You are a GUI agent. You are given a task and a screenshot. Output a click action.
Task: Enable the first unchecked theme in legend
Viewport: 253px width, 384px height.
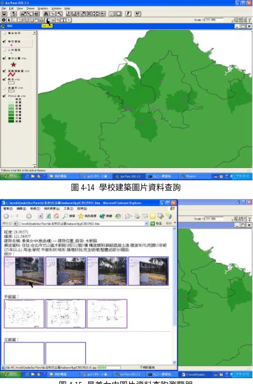(x=4, y=33)
